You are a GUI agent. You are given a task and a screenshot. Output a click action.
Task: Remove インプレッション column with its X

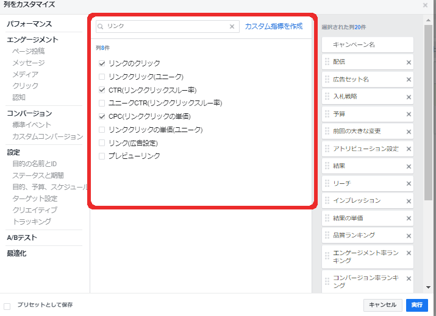coord(409,202)
